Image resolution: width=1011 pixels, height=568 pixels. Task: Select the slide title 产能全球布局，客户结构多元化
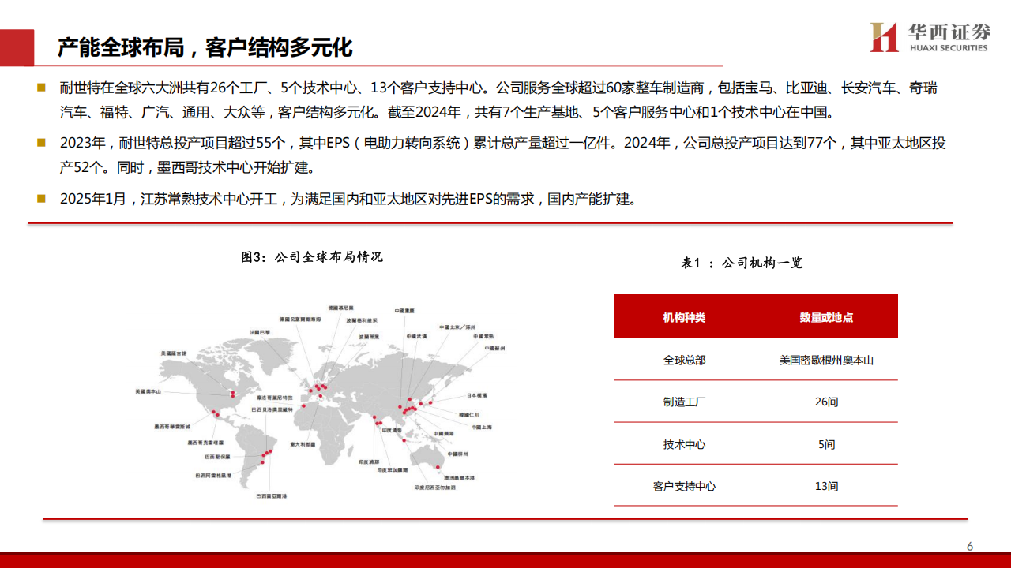tap(205, 47)
